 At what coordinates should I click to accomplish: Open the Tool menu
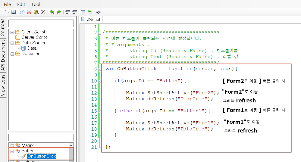(36, 5)
